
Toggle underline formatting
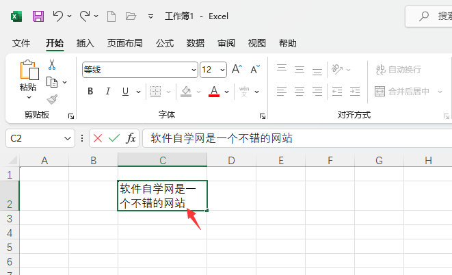click(x=125, y=92)
